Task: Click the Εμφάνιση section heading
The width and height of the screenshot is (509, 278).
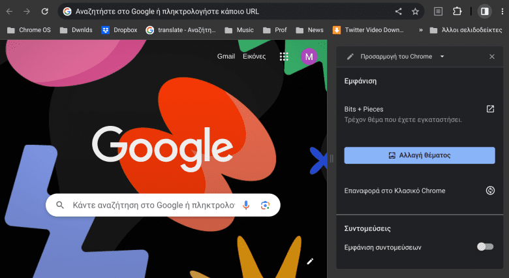Action: pos(360,81)
